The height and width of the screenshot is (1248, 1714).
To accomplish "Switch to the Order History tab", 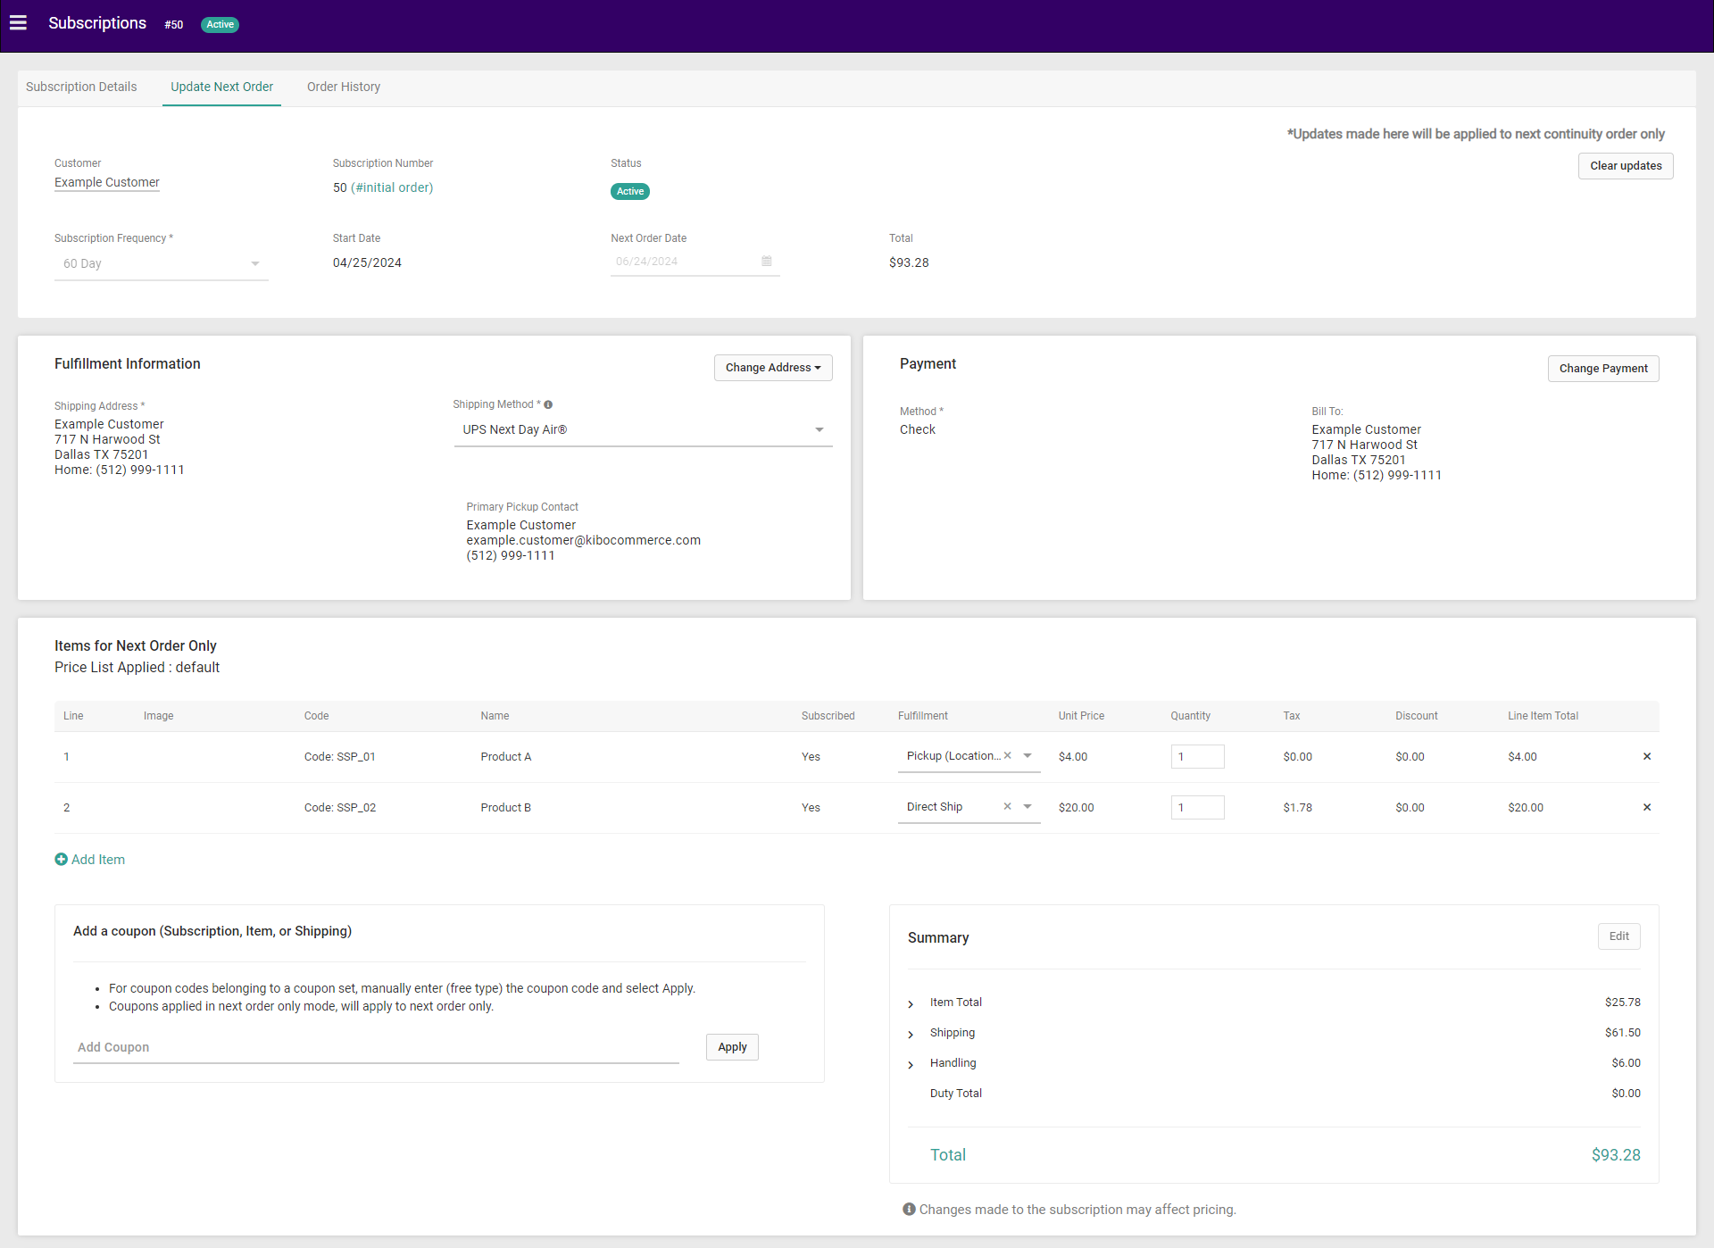I will click(x=344, y=87).
